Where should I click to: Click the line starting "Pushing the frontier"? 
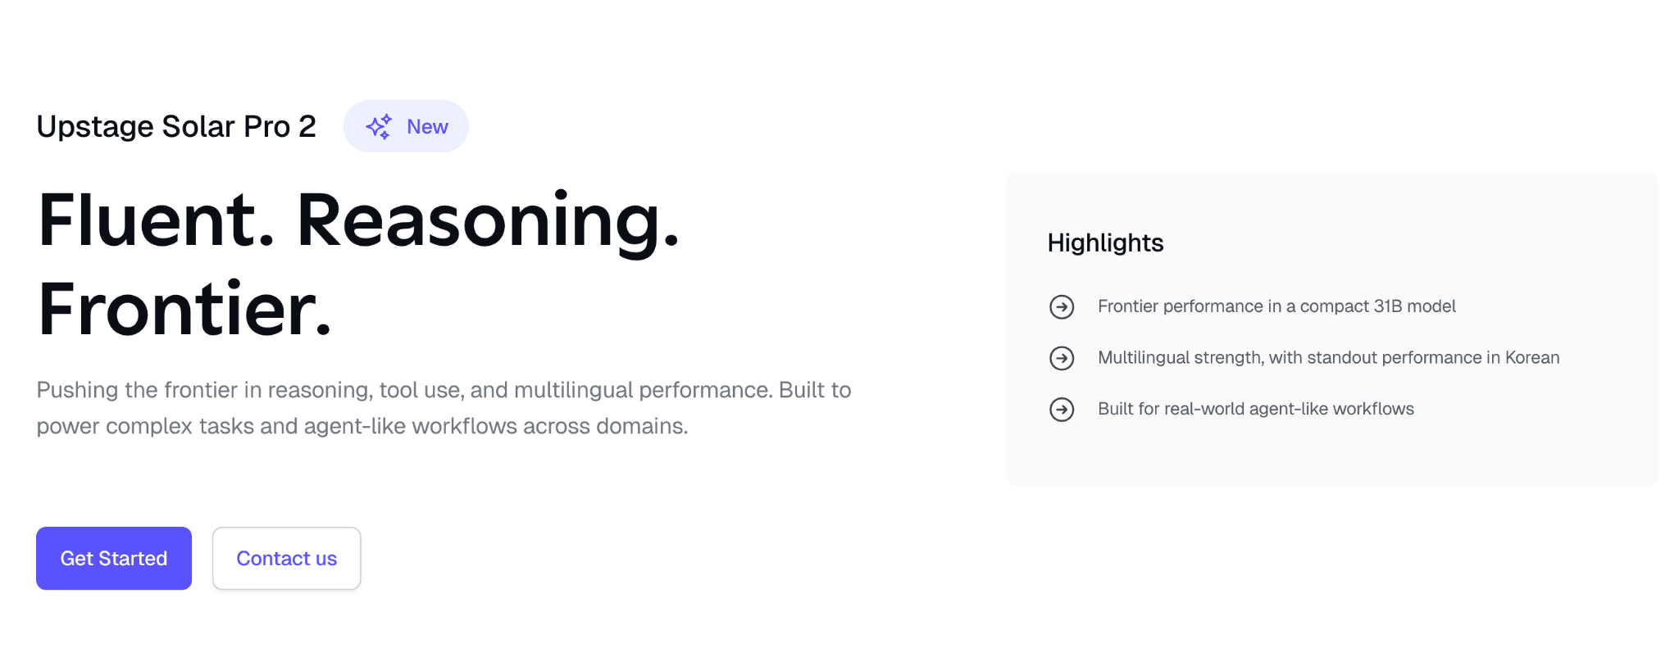pyautogui.click(x=444, y=390)
